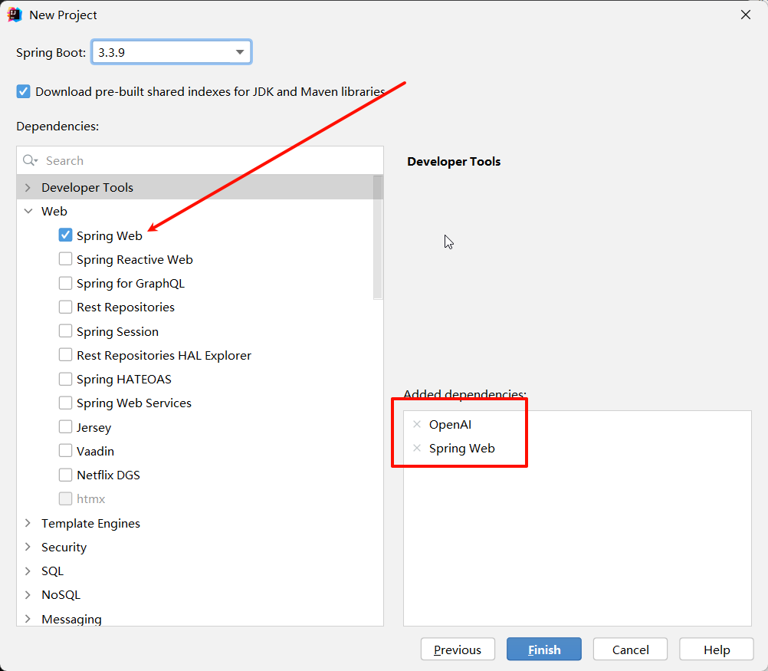This screenshot has height=671, width=768.
Task: Collapse the Web category
Action: [x=28, y=211]
